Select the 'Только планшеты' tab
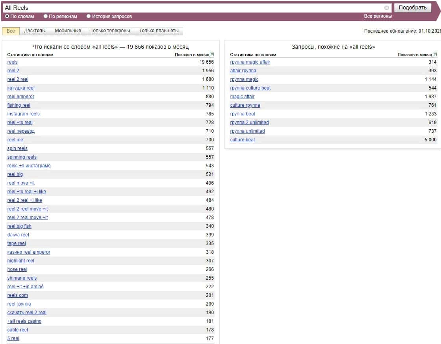Screen dimensions: 441x344 pyautogui.click(x=159, y=31)
